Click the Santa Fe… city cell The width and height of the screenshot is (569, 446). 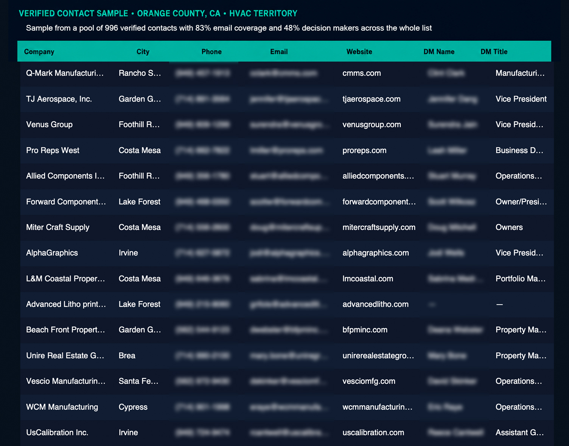pyautogui.click(x=138, y=381)
